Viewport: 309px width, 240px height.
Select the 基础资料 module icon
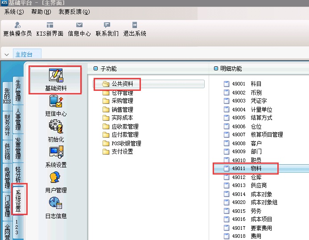pyautogui.click(x=56, y=75)
